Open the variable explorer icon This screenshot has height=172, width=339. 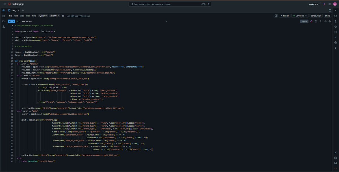click(x=335, y=32)
